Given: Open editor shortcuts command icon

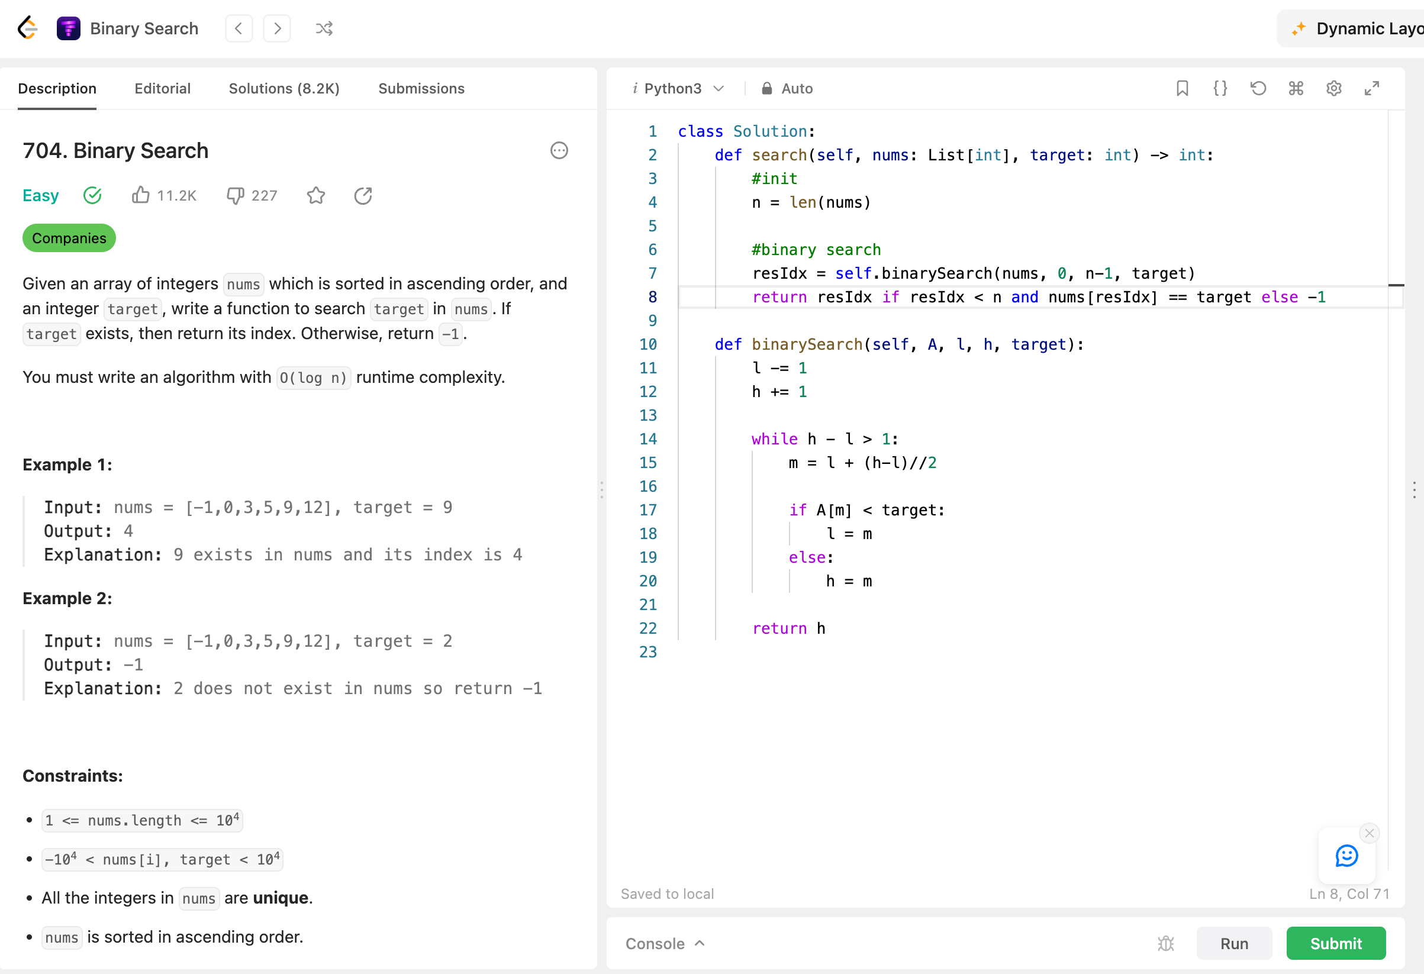Looking at the screenshot, I should [x=1296, y=88].
